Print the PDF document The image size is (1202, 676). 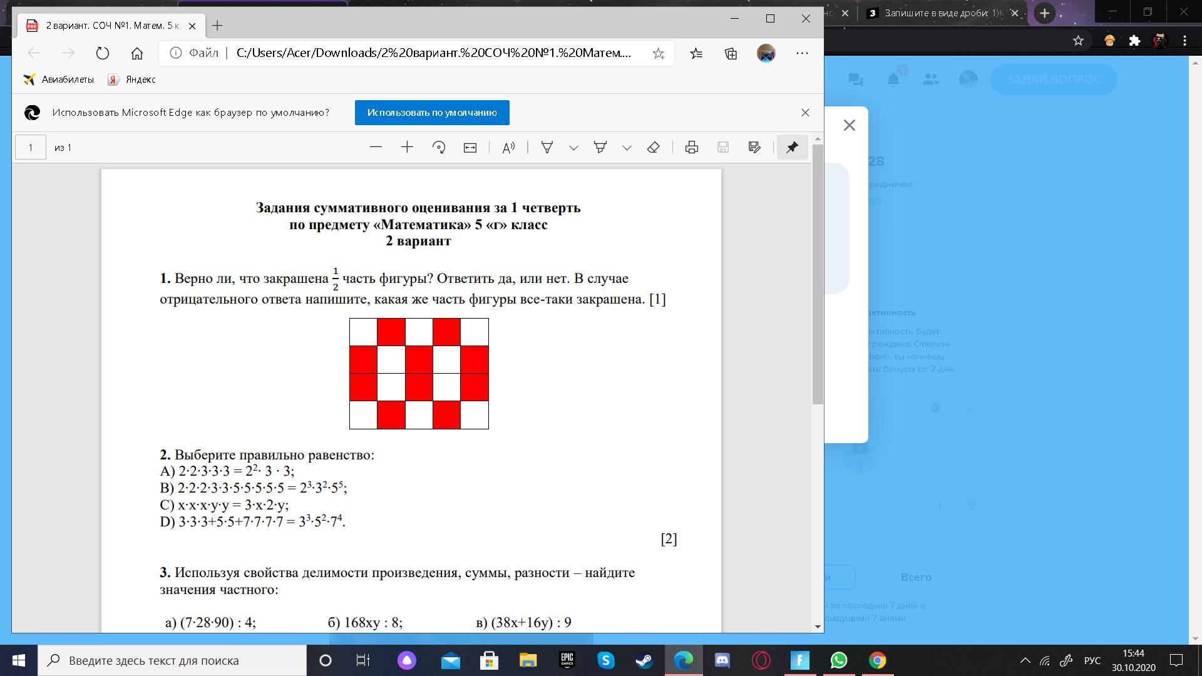pyautogui.click(x=692, y=148)
